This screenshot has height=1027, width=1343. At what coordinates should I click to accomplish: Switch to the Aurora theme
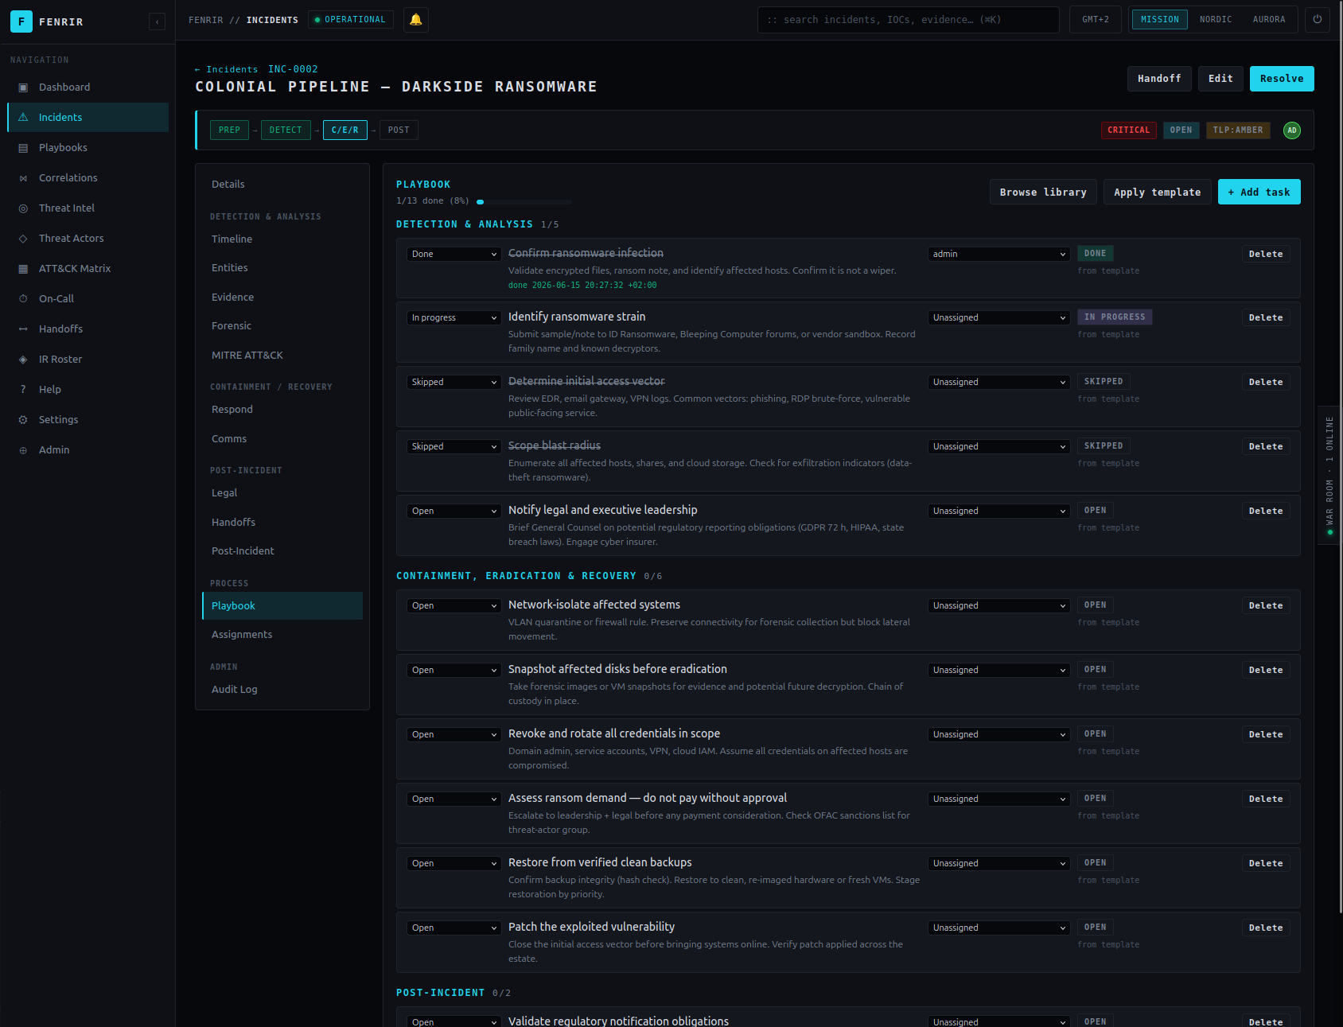point(1269,20)
